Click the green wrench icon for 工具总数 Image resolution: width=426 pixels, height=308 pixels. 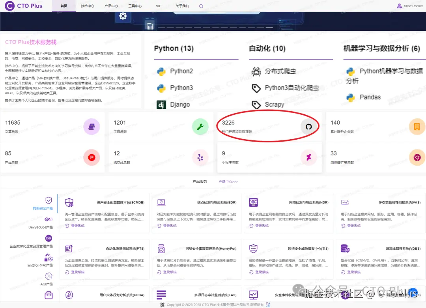200,127
